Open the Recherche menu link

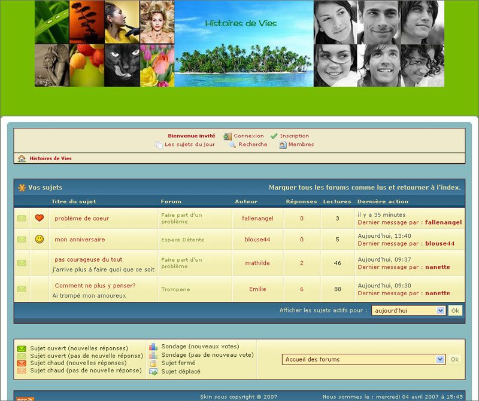[253, 144]
